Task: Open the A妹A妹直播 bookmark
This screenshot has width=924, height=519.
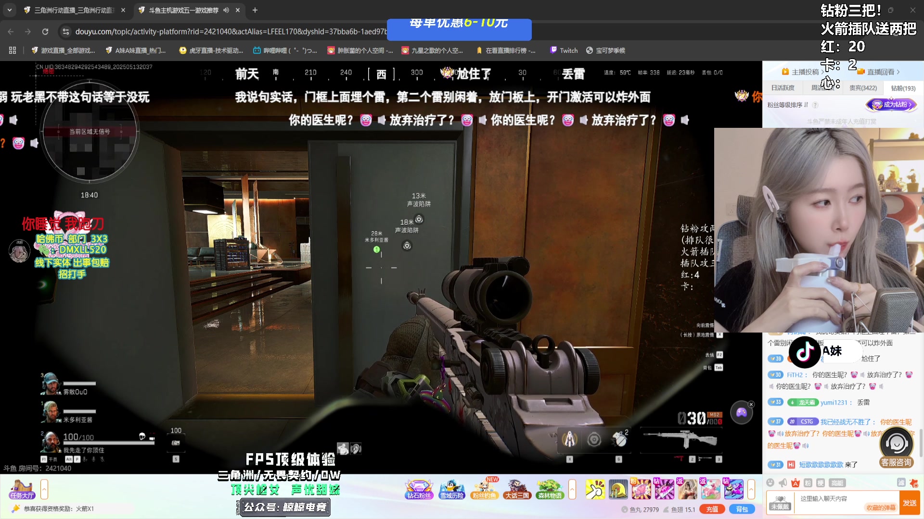Action: [x=135, y=50]
